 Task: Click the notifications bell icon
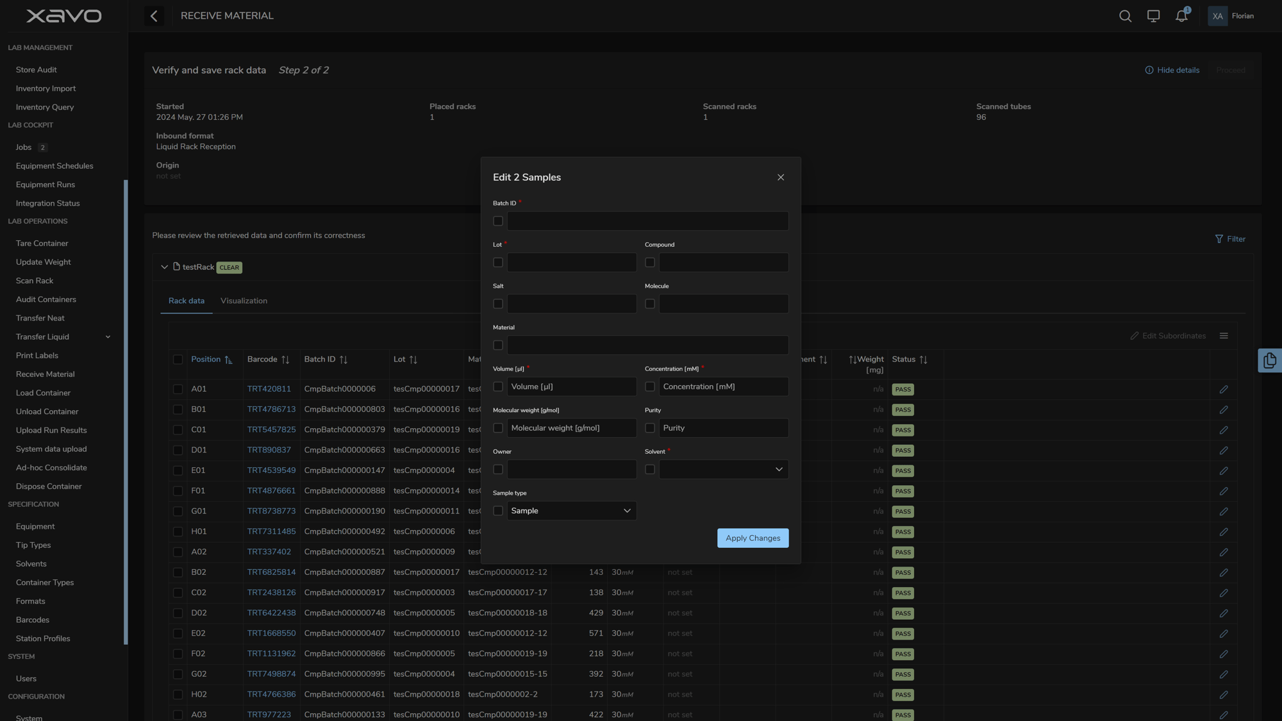click(x=1181, y=16)
